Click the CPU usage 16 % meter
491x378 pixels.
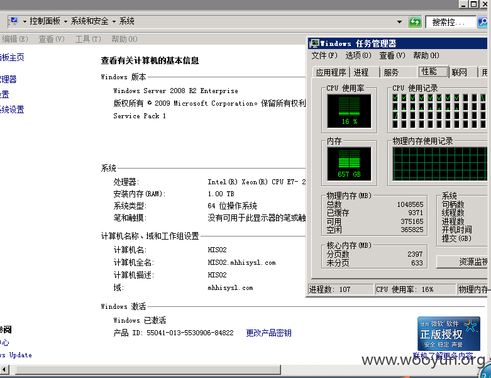[x=349, y=111]
